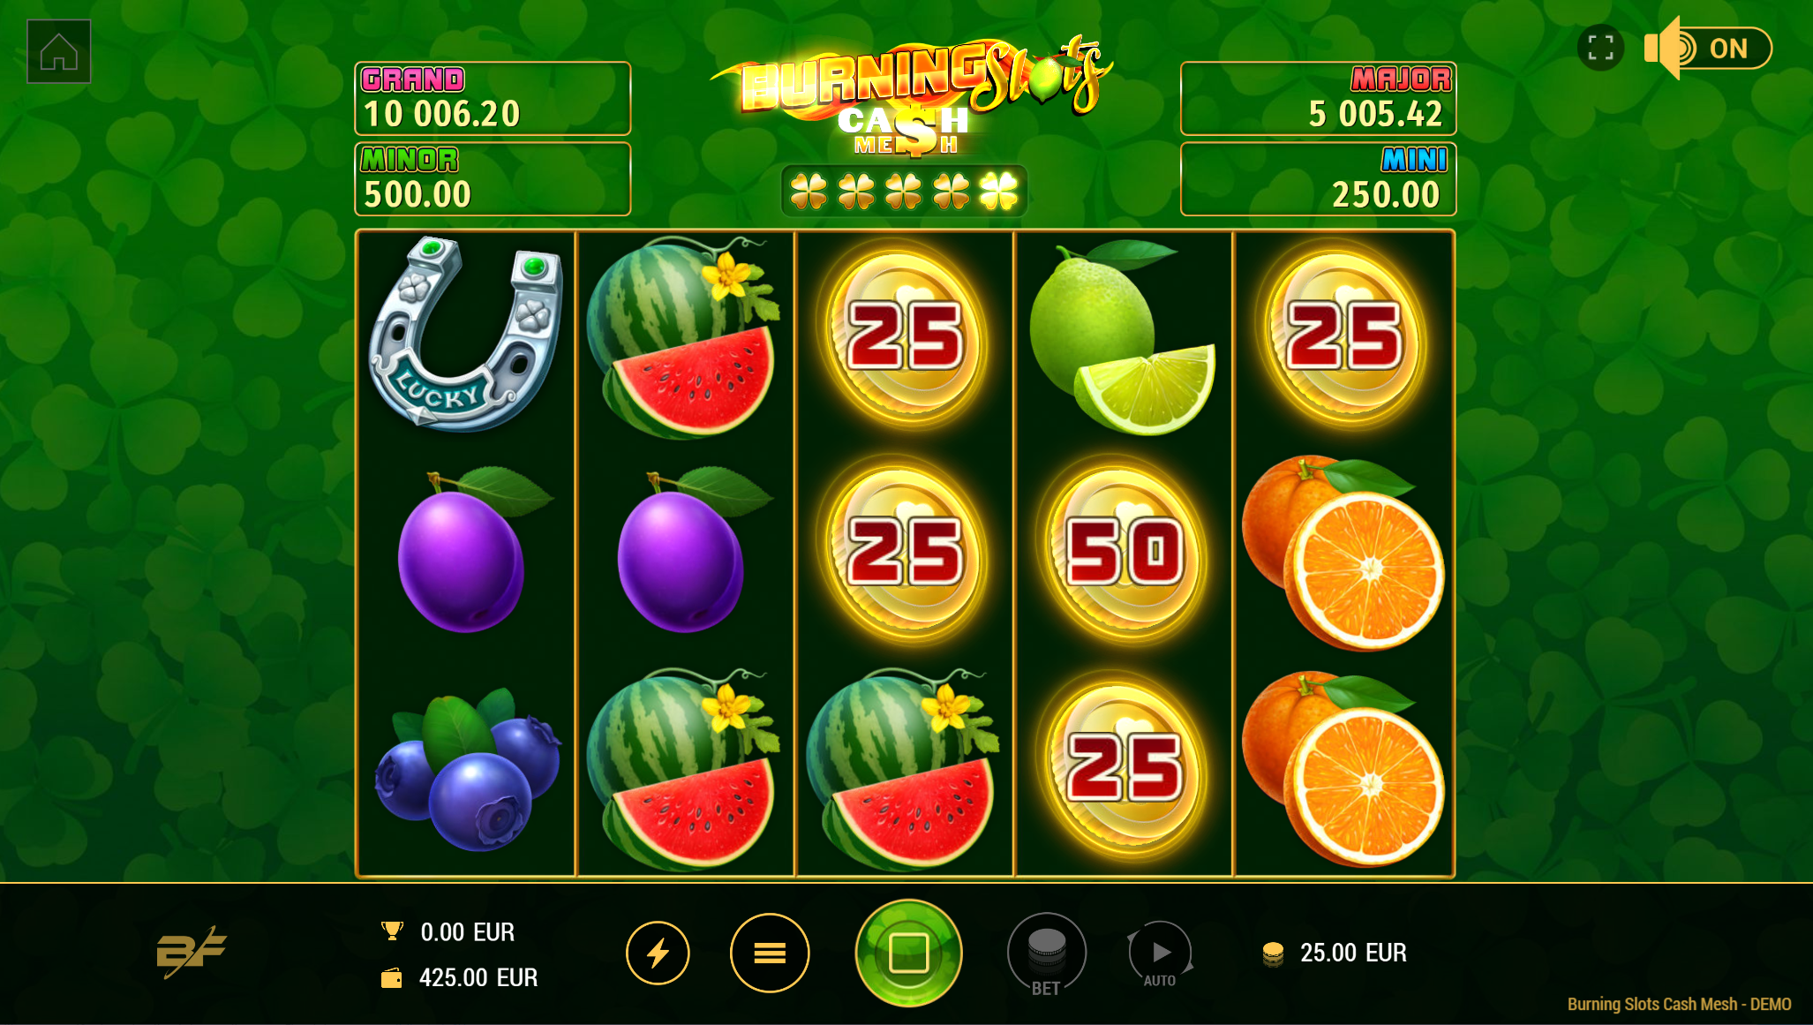Go to the home lobby icon
This screenshot has width=1813, height=1025.
click(x=58, y=51)
